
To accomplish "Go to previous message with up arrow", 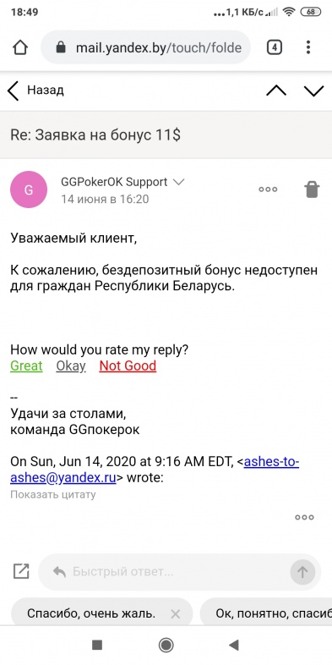I will (276, 91).
